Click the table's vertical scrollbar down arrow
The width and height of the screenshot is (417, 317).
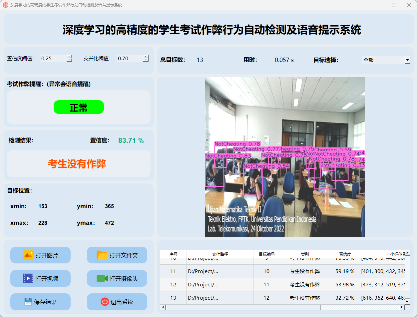coord(407,301)
